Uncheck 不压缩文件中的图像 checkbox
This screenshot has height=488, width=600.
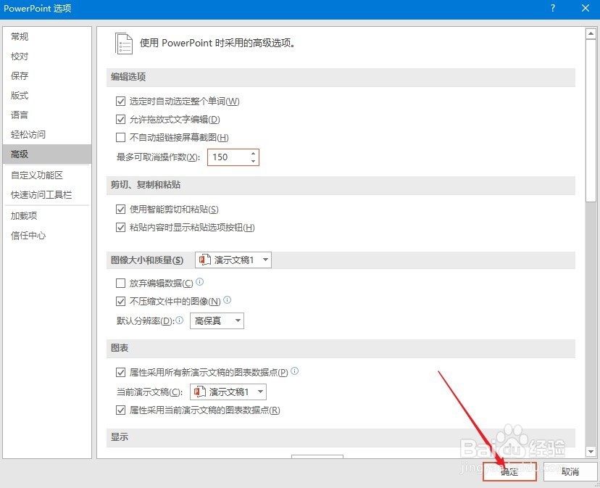[x=120, y=301]
